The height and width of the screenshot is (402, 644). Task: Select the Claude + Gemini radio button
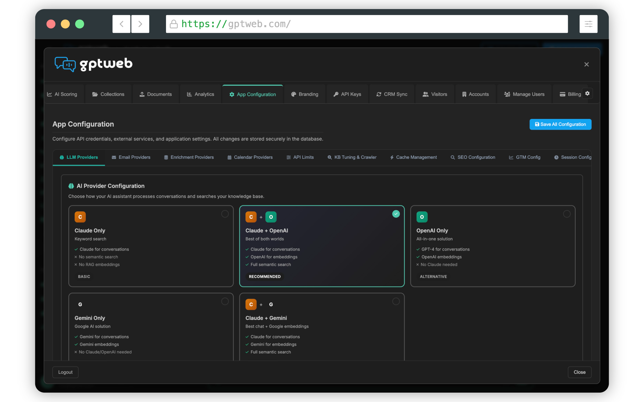click(396, 301)
